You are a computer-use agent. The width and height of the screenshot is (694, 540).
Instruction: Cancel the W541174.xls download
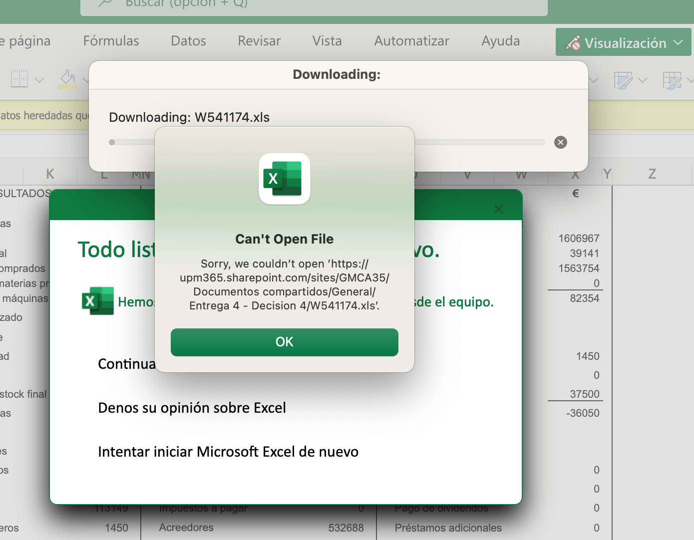(561, 142)
